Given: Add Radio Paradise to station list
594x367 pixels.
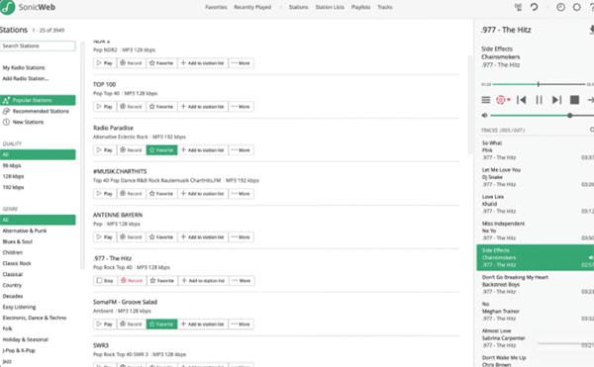Looking at the screenshot, I should pos(203,150).
